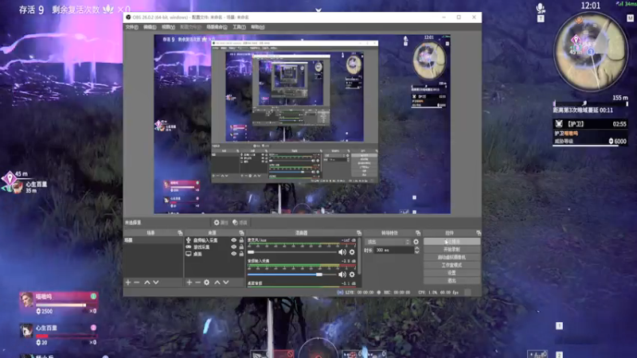637x358 pixels.
Task: Open 滤镜 filters button above the docks
Action: pyautogui.click(x=240, y=223)
